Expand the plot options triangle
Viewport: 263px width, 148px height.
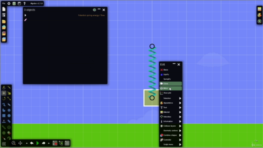coord(25,15)
